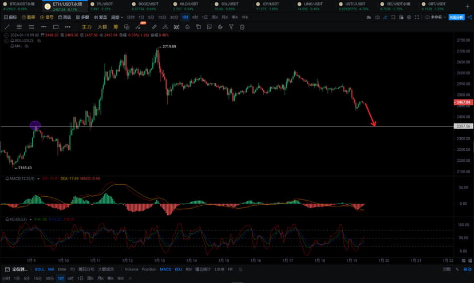The width and height of the screenshot is (474, 283).
Task: Toggle the KDJ sub-indicator in bottom bar
Action: [x=179, y=269]
